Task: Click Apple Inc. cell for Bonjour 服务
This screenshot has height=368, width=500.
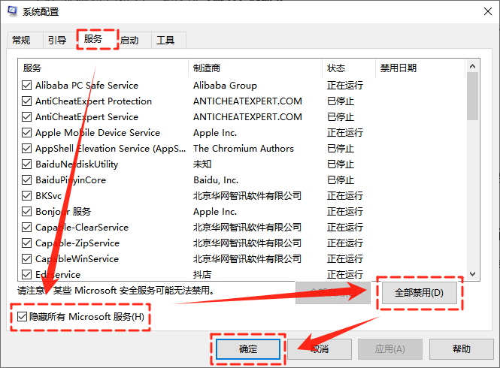Action: tap(215, 212)
